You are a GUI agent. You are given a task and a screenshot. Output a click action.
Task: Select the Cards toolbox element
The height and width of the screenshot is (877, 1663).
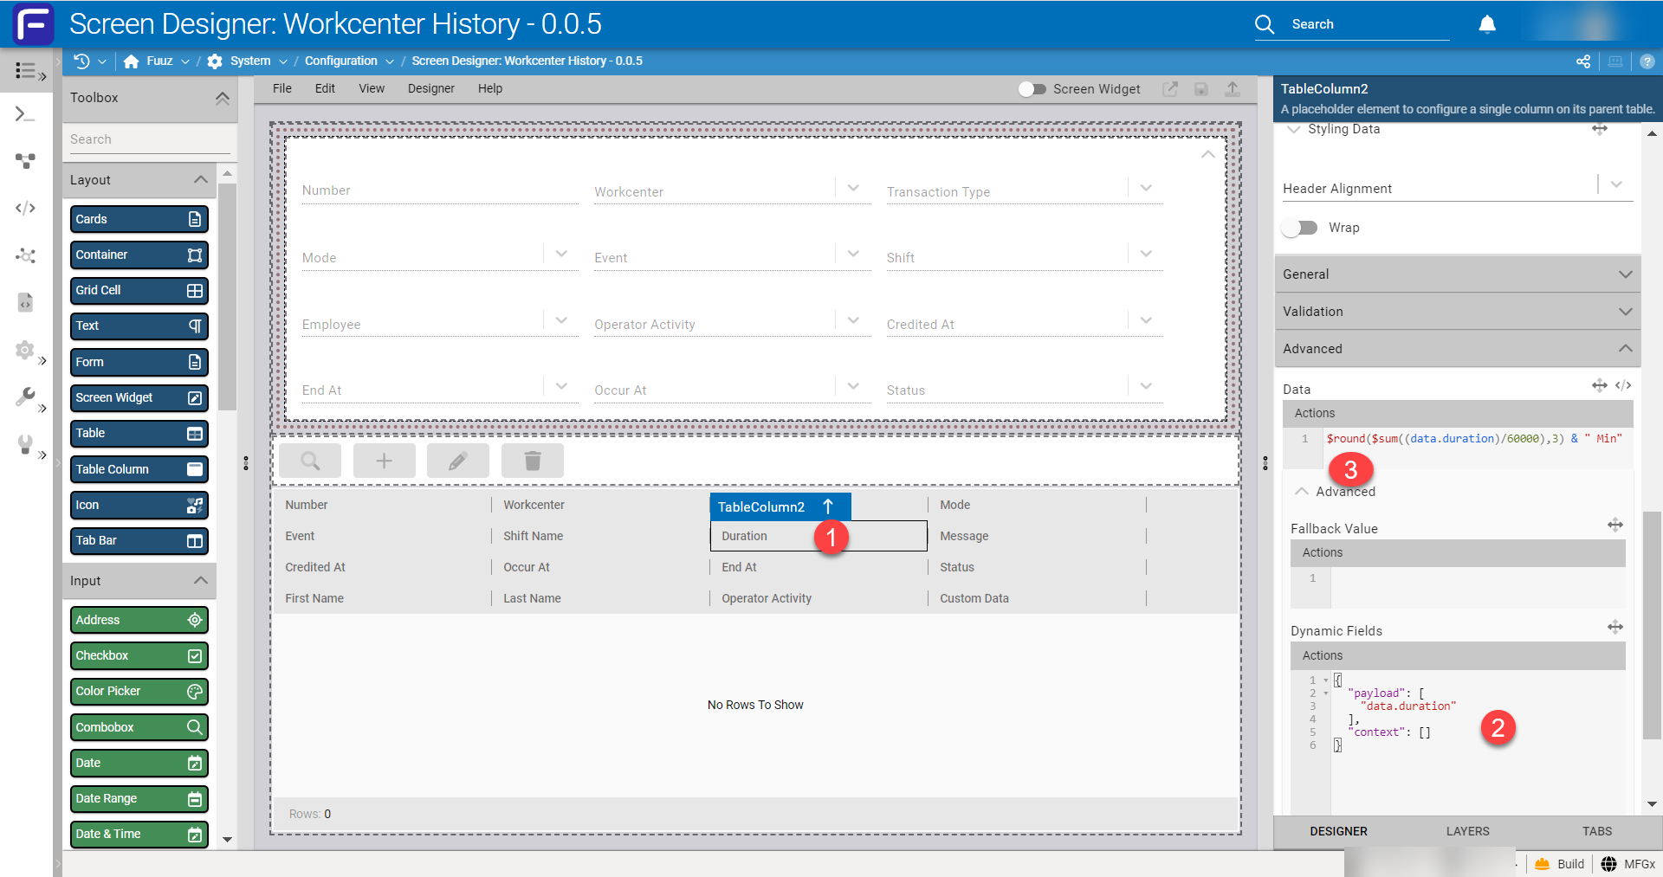(139, 219)
